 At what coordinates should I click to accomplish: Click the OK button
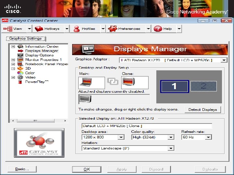click(x=87, y=169)
